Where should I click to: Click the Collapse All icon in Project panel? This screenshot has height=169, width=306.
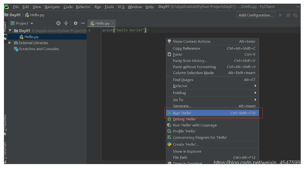click(66, 23)
